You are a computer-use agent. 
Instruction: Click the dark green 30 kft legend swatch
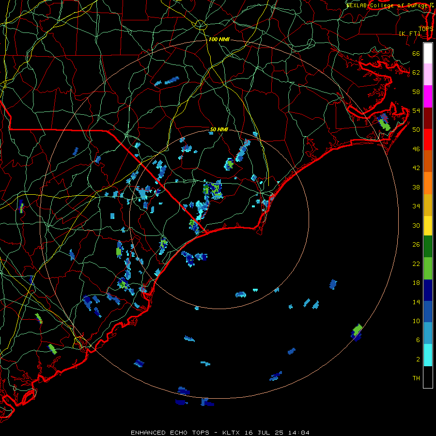428,247
